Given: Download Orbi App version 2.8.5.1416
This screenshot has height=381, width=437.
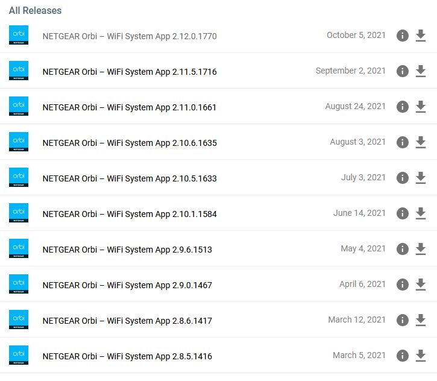Looking at the screenshot, I should coord(420,356).
